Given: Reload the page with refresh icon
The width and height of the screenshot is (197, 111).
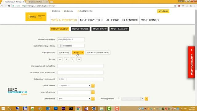Looking at the screenshot, I should click(x=9, y=6).
